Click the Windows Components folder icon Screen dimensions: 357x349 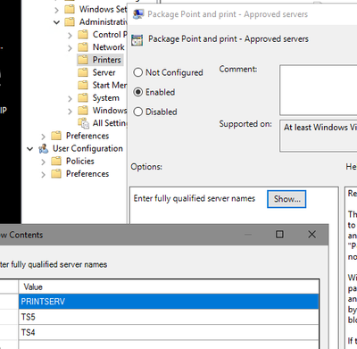tap(83, 111)
